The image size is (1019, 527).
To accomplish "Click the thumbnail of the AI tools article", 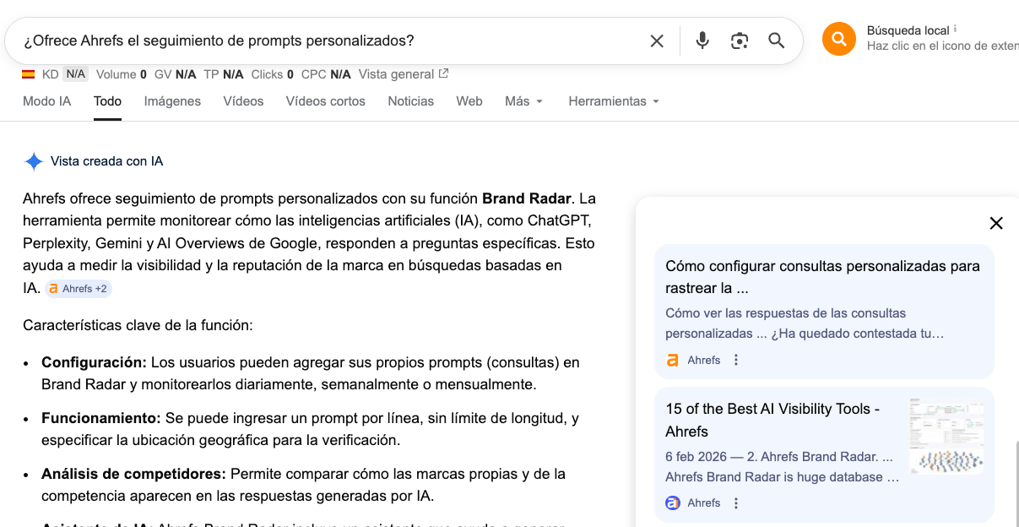I will click(946, 435).
